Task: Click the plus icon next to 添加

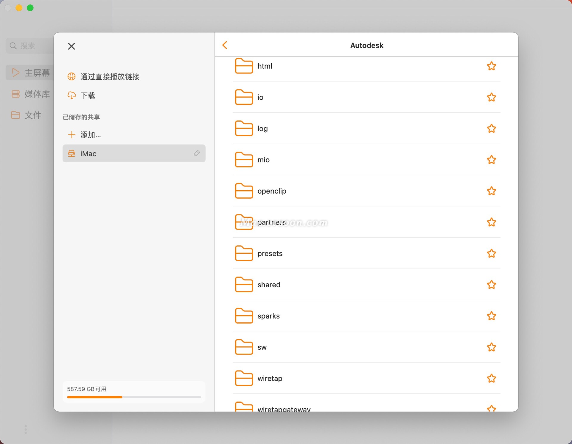Action: [x=71, y=135]
